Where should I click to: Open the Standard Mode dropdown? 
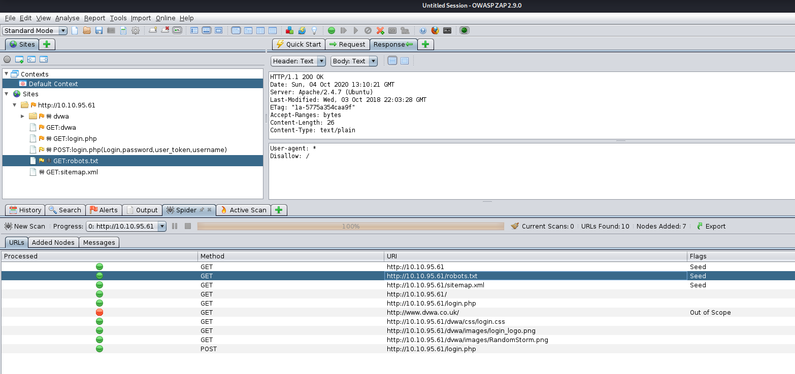click(x=35, y=30)
